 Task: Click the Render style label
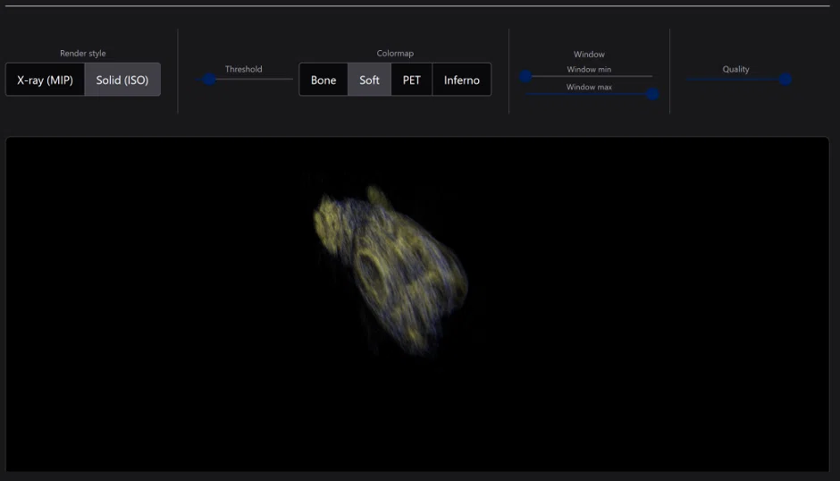(x=82, y=53)
